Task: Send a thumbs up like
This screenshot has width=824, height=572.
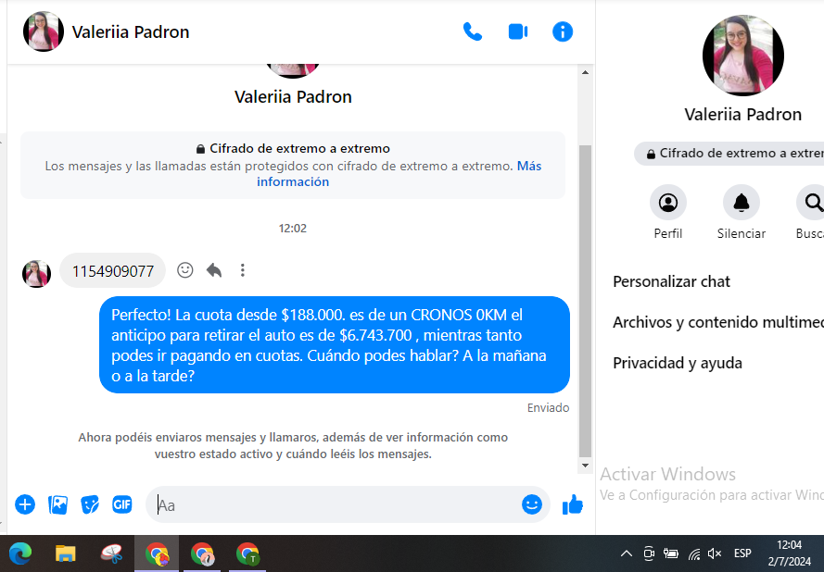Action: tap(573, 504)
